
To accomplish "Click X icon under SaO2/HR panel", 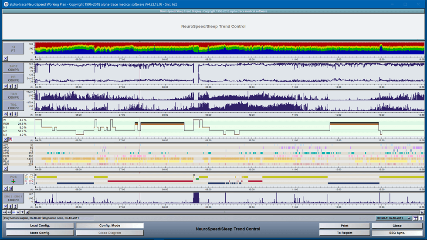I will point(5,86).
